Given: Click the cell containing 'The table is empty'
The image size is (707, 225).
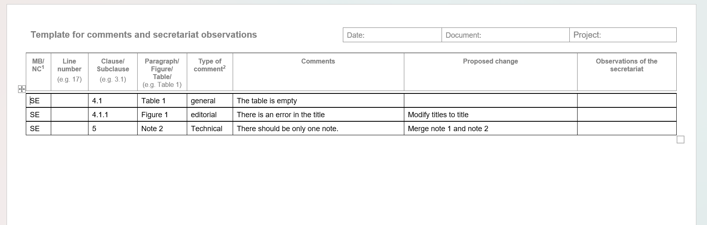Looking at the screenshot, I should click(x=318, y=101).
